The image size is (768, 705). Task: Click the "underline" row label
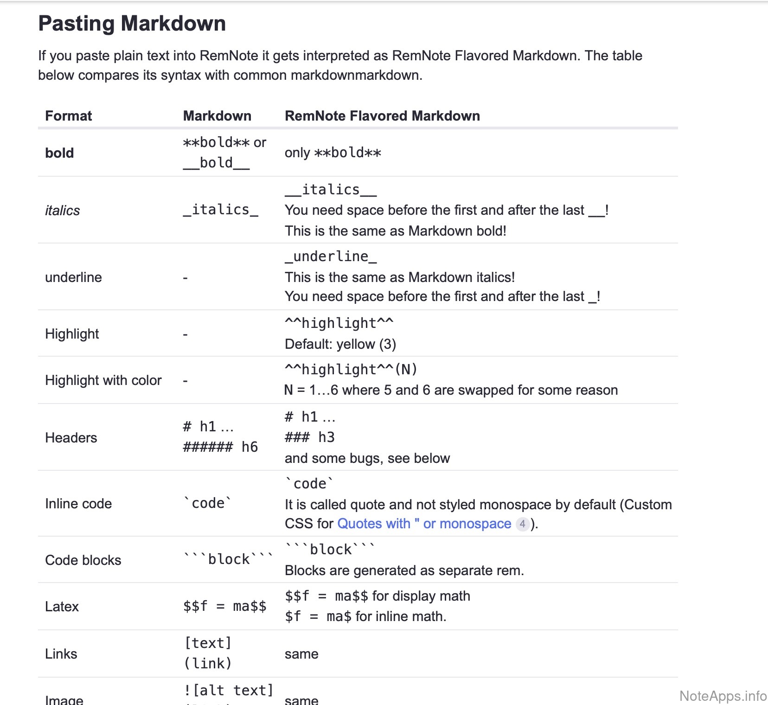pos(73,277)
